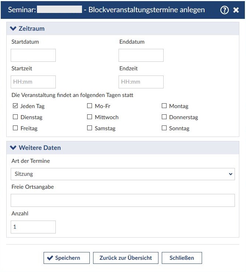Image resolution: width=246 pixels, height=272 pixels.
Task: Uncheck the Jeden Tag checkbox
Action: pyautogui.click(x=16, y=106)
